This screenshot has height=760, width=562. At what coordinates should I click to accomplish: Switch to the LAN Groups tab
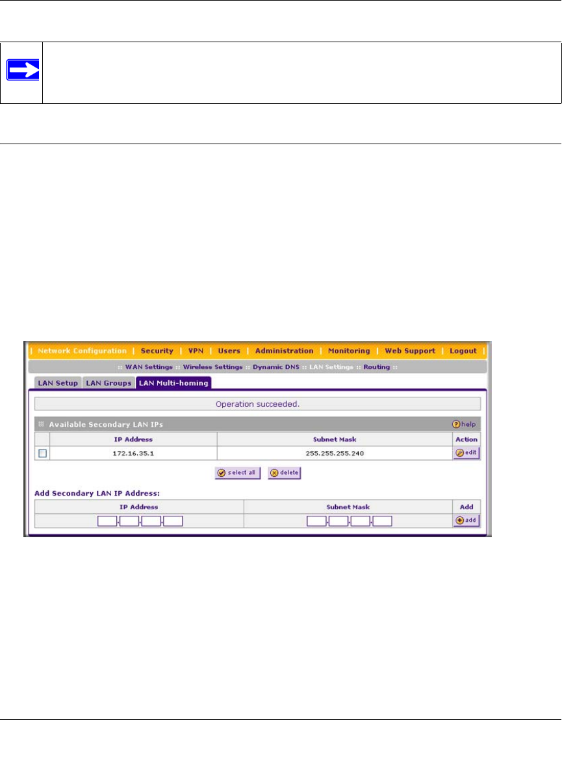pos(109,383)
